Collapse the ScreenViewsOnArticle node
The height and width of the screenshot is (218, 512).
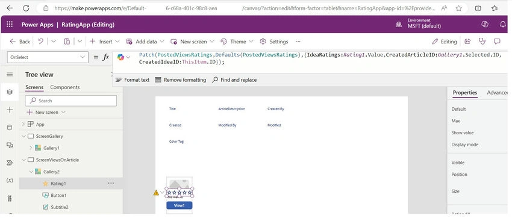(x=23, y=160)
